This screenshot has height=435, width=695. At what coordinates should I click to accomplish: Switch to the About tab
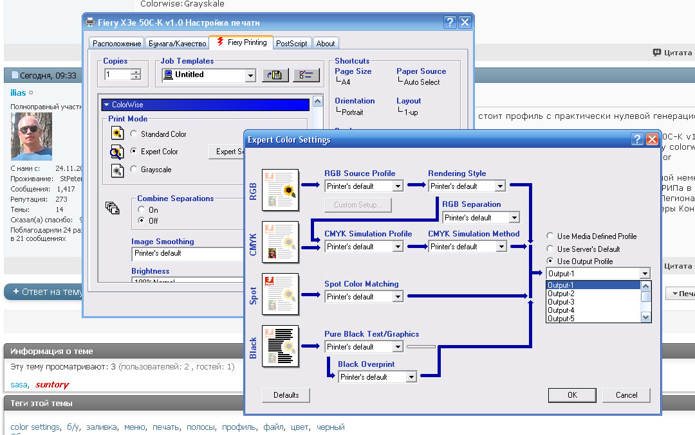pos(326,43)
